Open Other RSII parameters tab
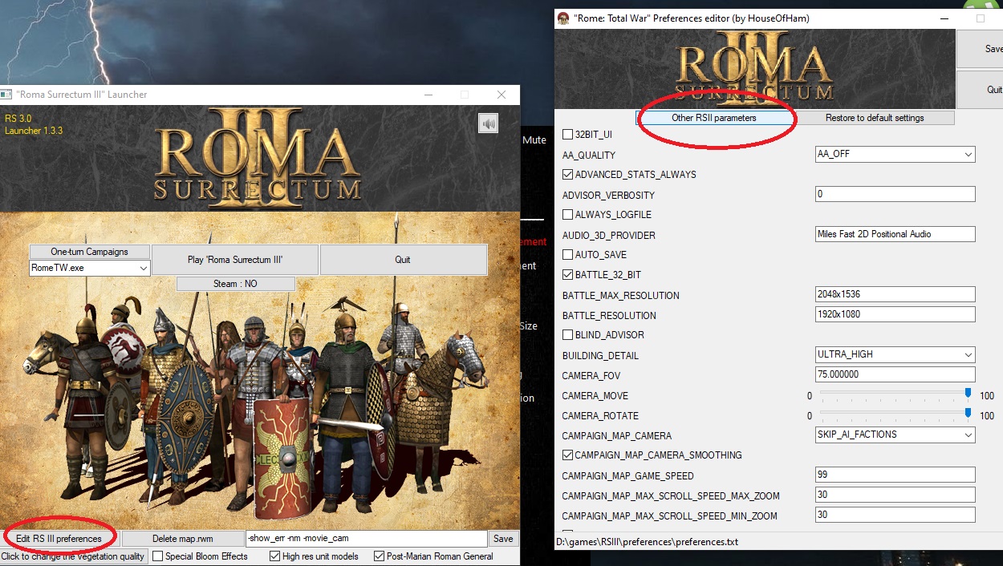Viewport: 1003px width, 566px height. pos(714,118)
